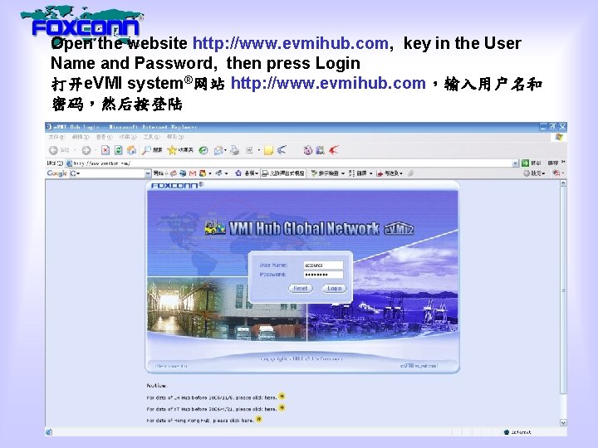Expand the settings dropdown on Google toolbar
598x448 pixels.
[x=543, y=173]
